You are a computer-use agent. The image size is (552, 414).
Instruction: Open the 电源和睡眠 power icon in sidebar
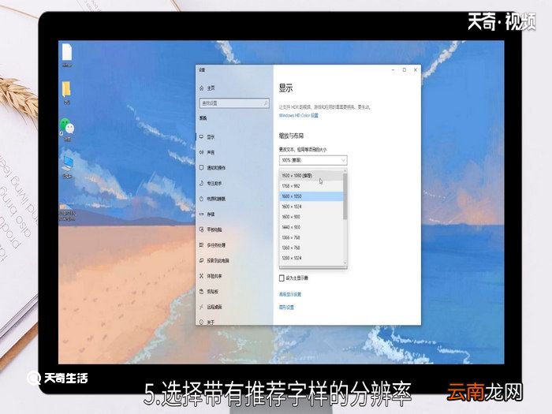[201, 199]
